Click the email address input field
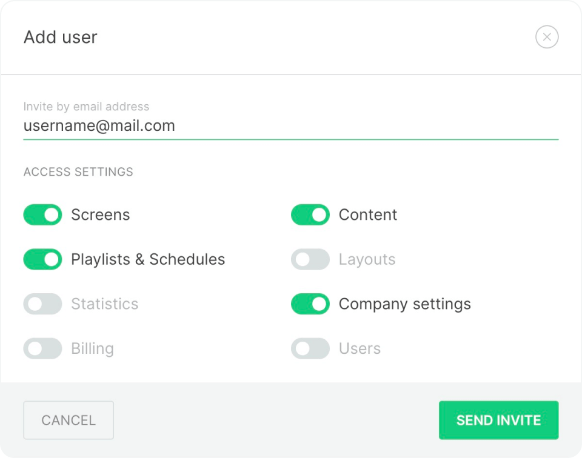The image size is (582, 458). [290, 126]
